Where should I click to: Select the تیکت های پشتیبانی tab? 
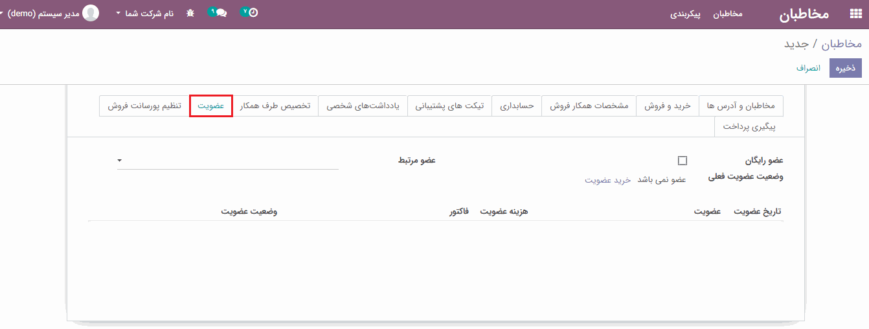tap(449, 106)
